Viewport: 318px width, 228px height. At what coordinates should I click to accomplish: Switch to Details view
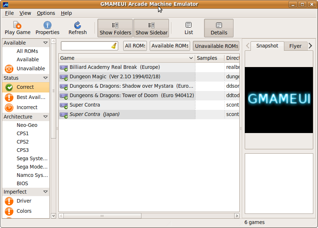click(219, 28)
